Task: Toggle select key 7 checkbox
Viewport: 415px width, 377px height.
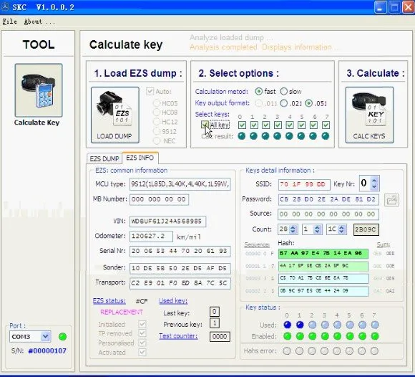Action: point(326,125)
